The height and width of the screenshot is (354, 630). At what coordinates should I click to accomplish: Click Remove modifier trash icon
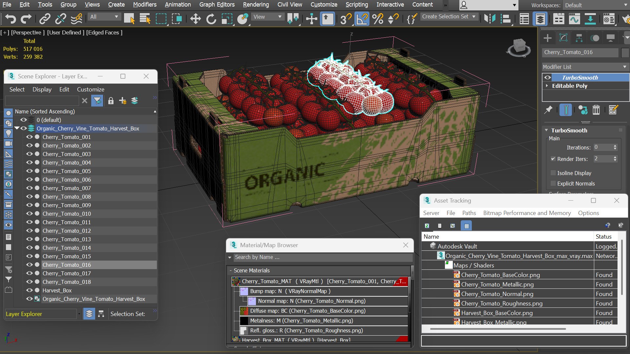[596, 110]
